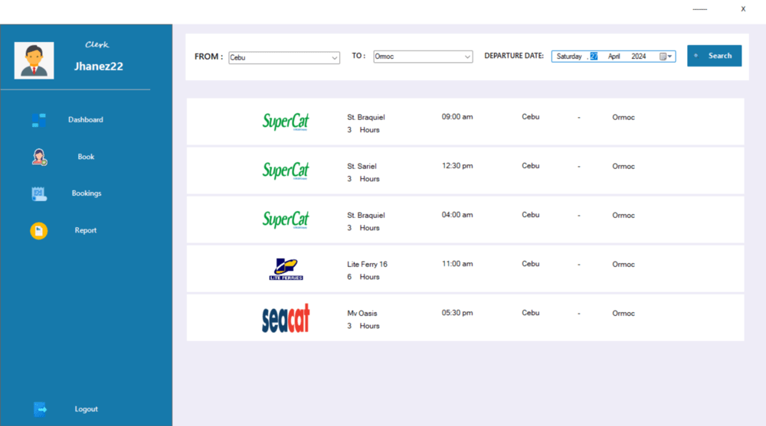This screenshot has width=766, height=426.
Task: Select the day 27 in departure date
Action: point(594,56)
